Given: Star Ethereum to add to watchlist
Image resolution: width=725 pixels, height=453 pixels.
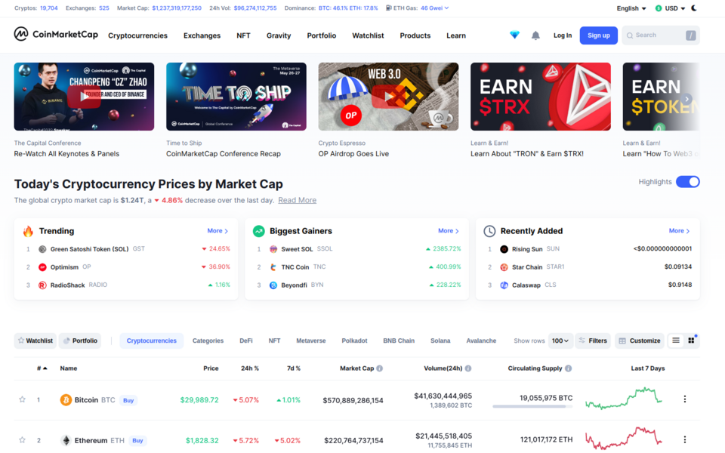Looking at the screenshot, I should click(x=22, y=440).
